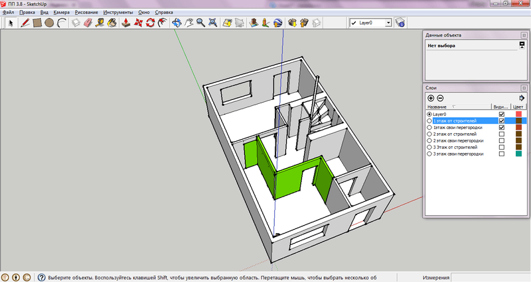Hide Layer0 using its visibility checkbox
This screenshot has height=282, width=531.
click(502, 114)
